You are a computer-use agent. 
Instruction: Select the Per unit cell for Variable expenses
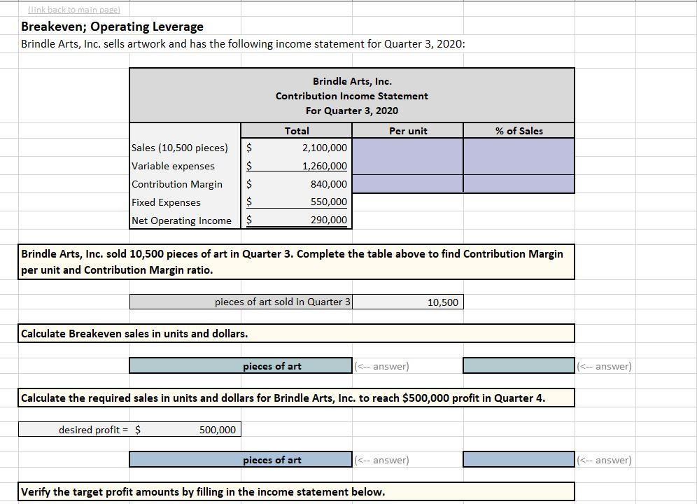click(x=407, y=166)
